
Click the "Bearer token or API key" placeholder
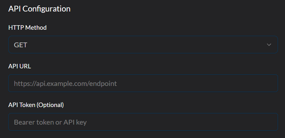coord(50,122)
